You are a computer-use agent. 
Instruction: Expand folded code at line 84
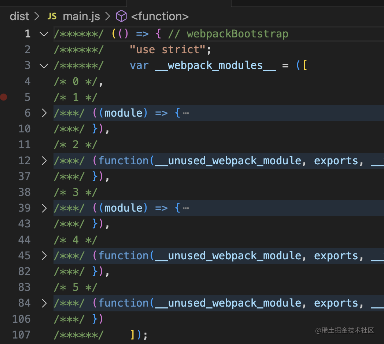[44, 303]
